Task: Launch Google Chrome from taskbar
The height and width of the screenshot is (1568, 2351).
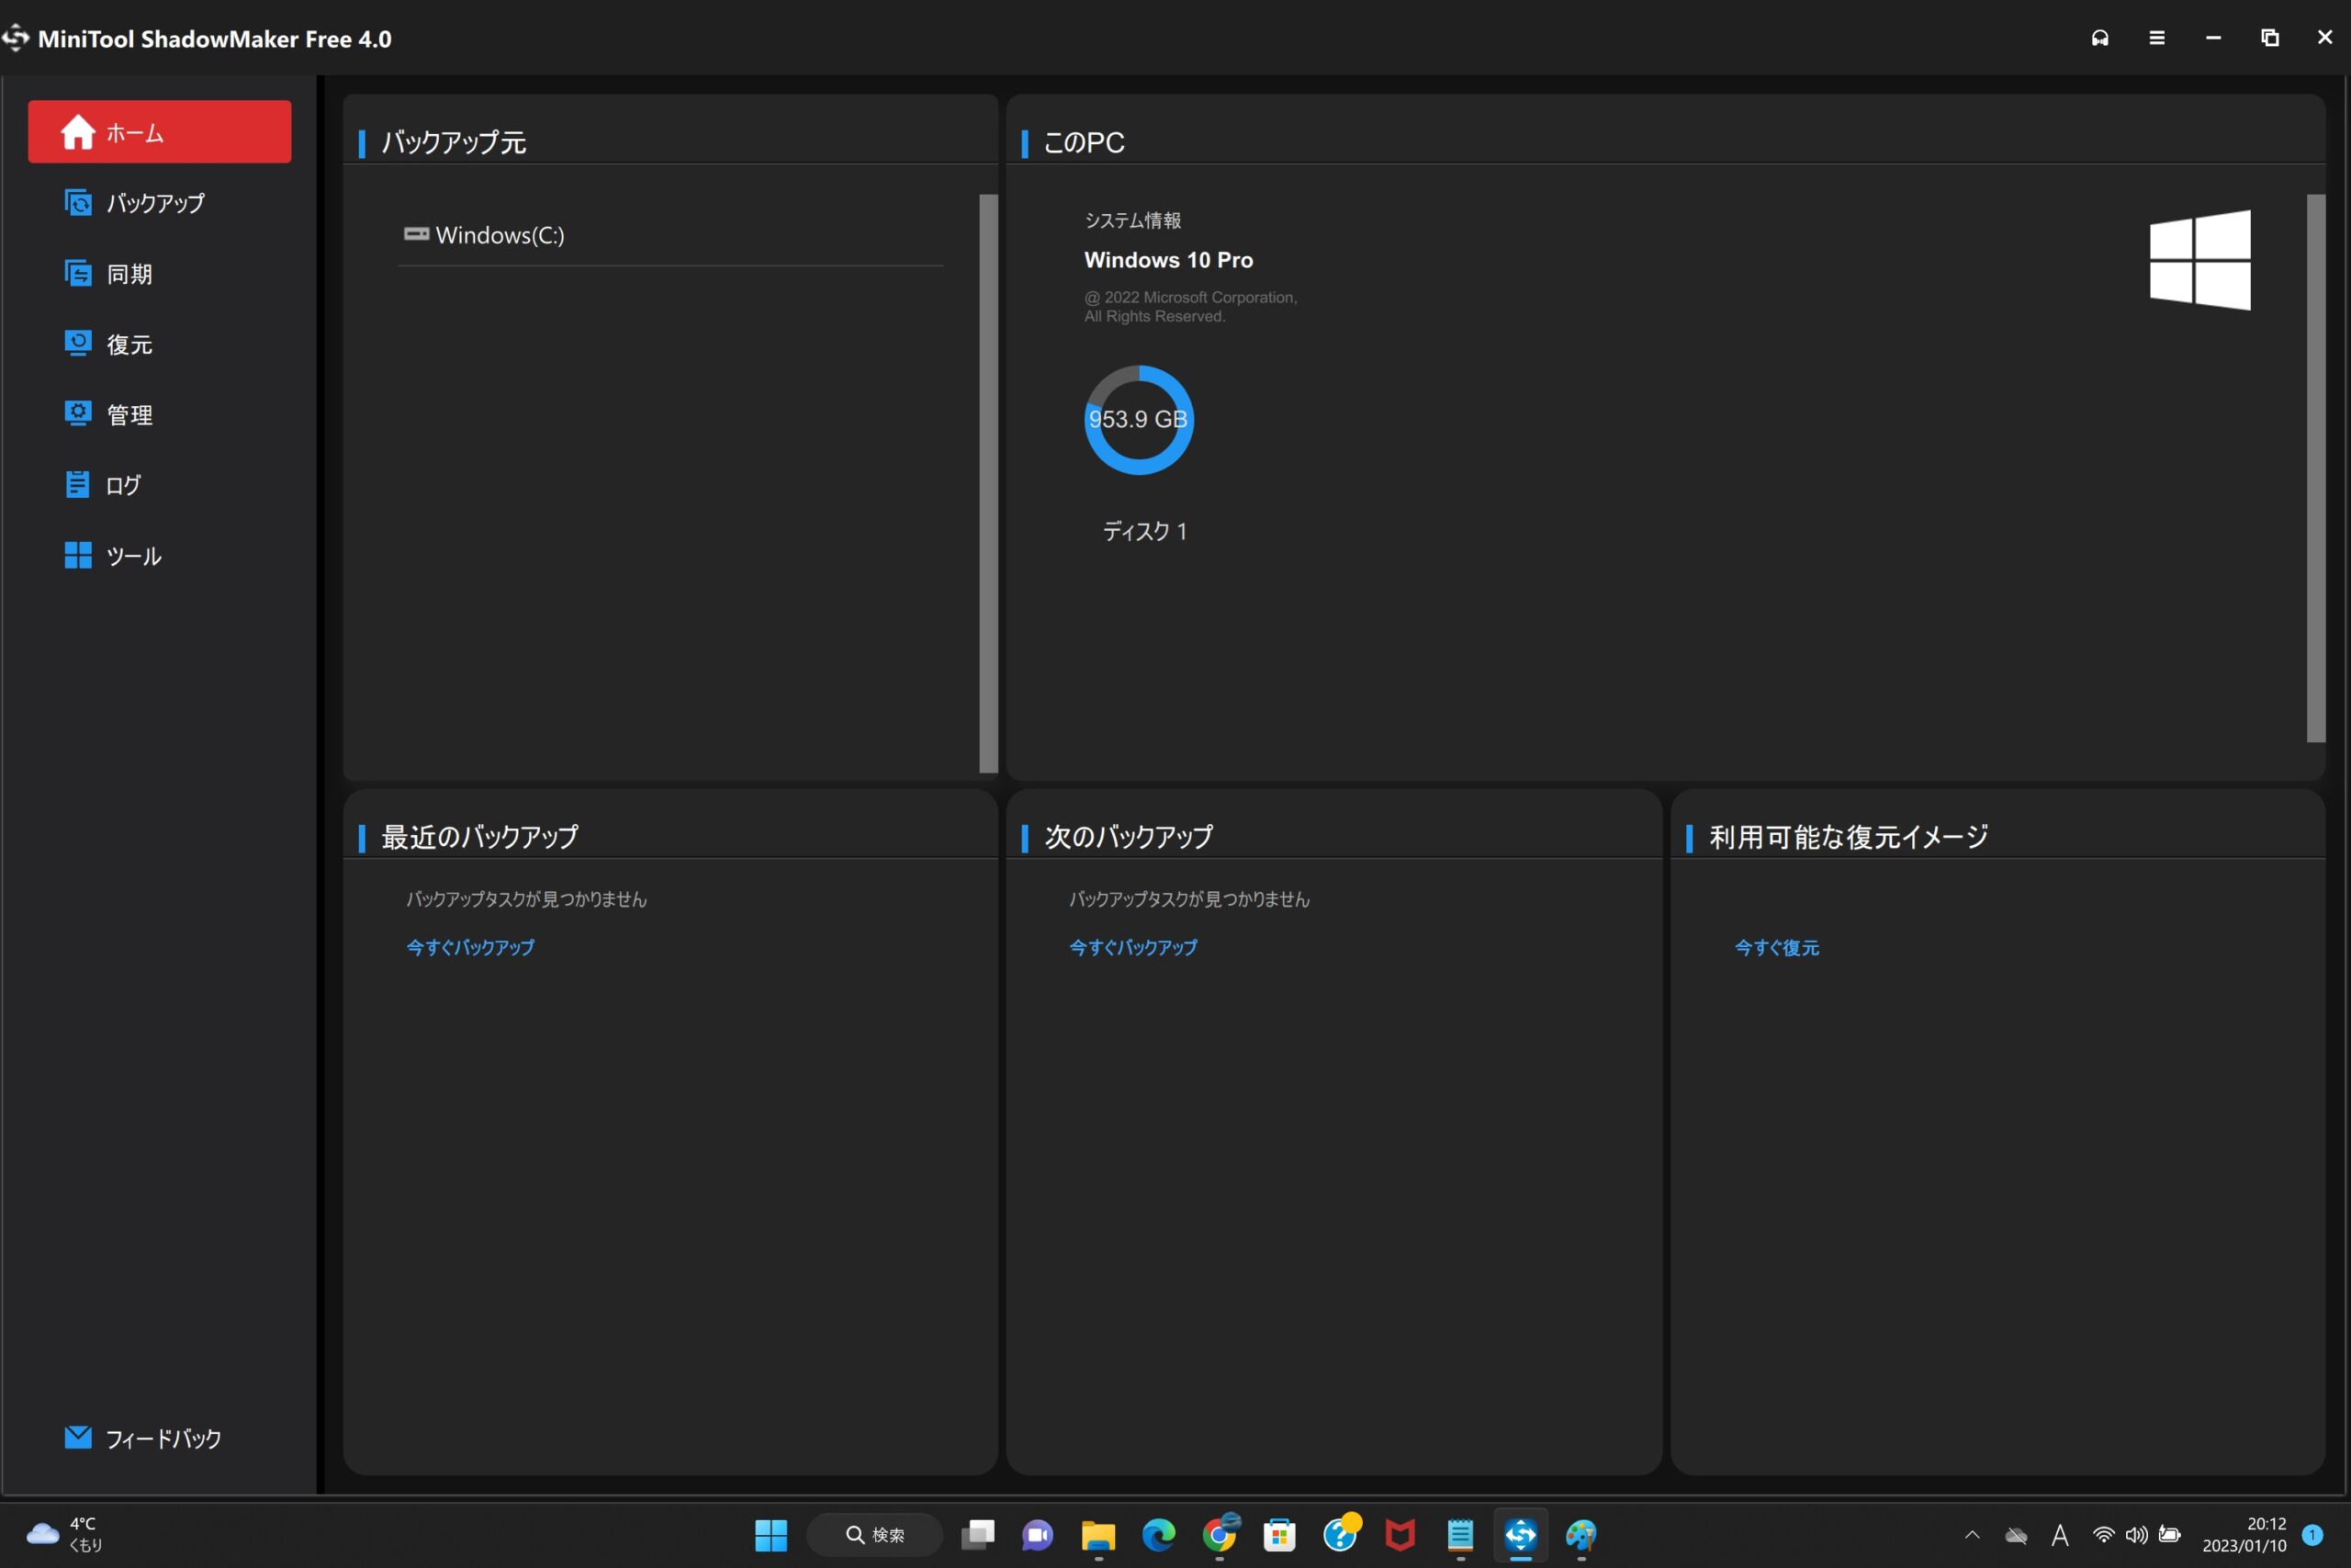Action: click(1220, 1534)
